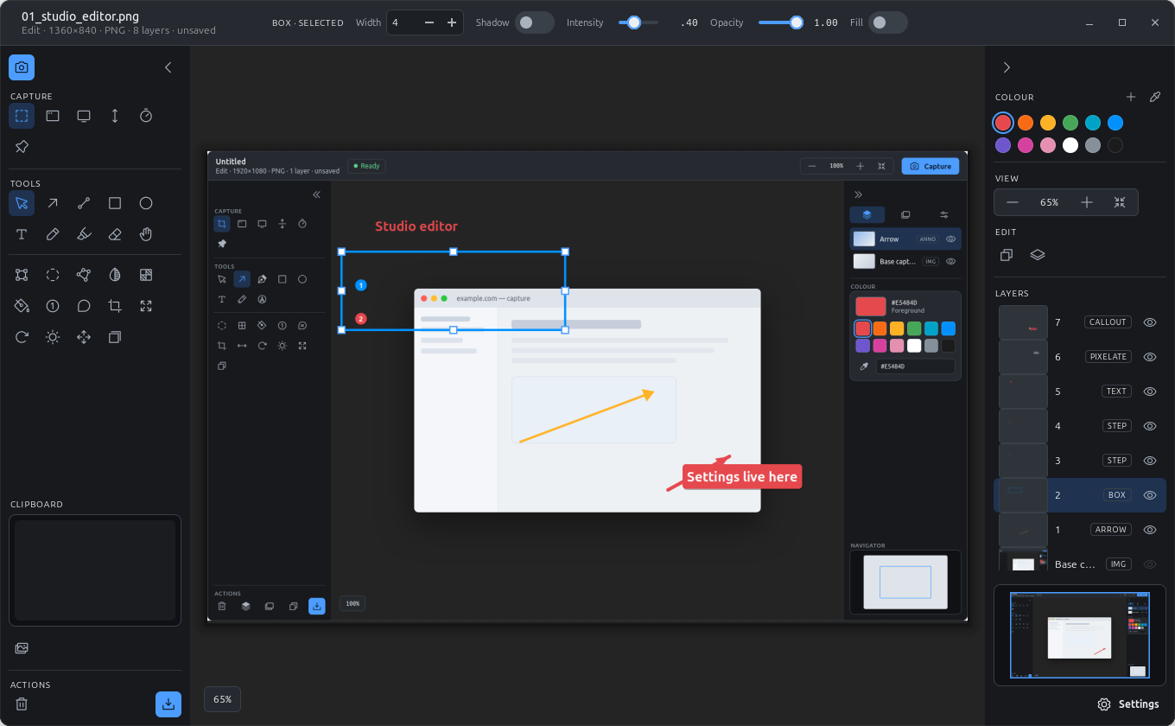This screenshot has width=1175, height=726.
Task: Select the Line tool
Action: (x=84, y=203)
